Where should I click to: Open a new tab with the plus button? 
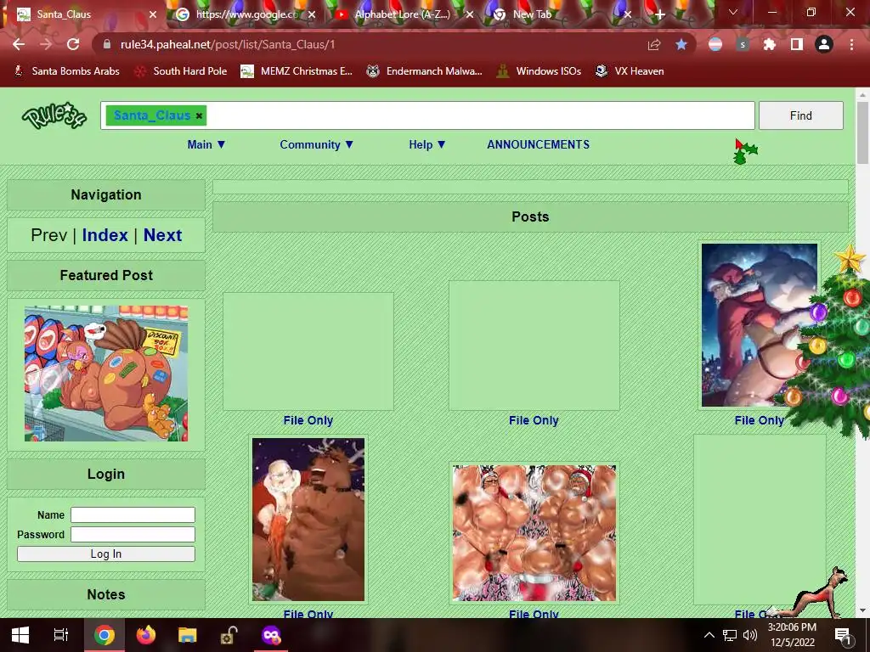[659, 14]
